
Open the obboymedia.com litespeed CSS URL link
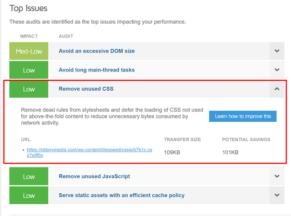click(x=89, y=152)
